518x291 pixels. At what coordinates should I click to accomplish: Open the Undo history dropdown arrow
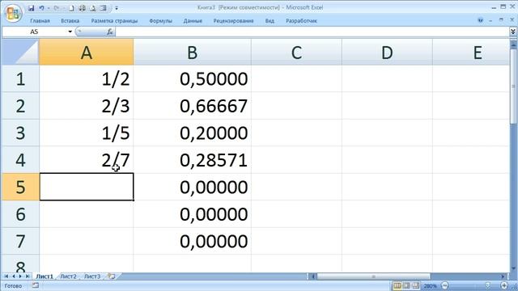(49, 8)
